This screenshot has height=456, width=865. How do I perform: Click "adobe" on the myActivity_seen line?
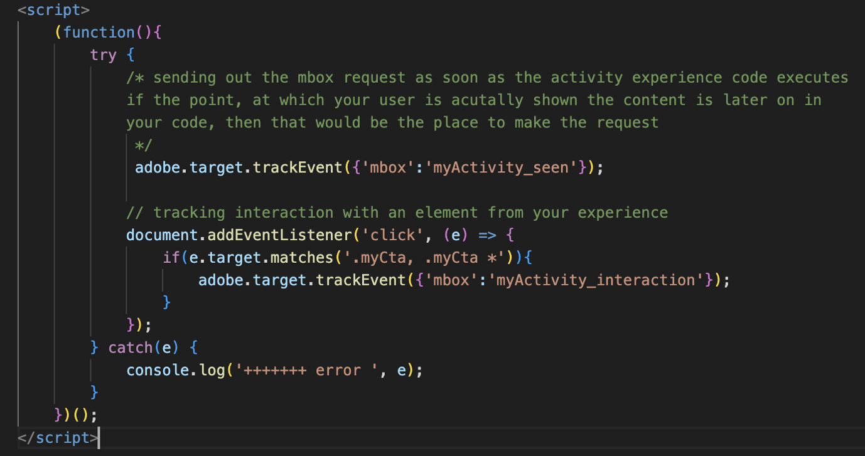coord(158,167)
